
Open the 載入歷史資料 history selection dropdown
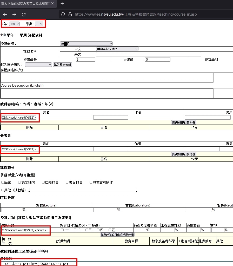[x=38, y=65]
